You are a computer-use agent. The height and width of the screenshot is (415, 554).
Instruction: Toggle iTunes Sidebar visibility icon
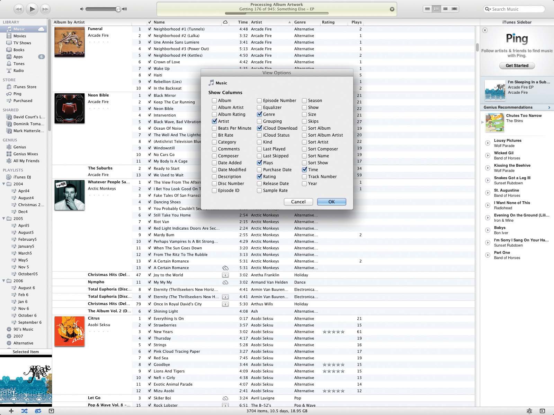click(542, 411)
